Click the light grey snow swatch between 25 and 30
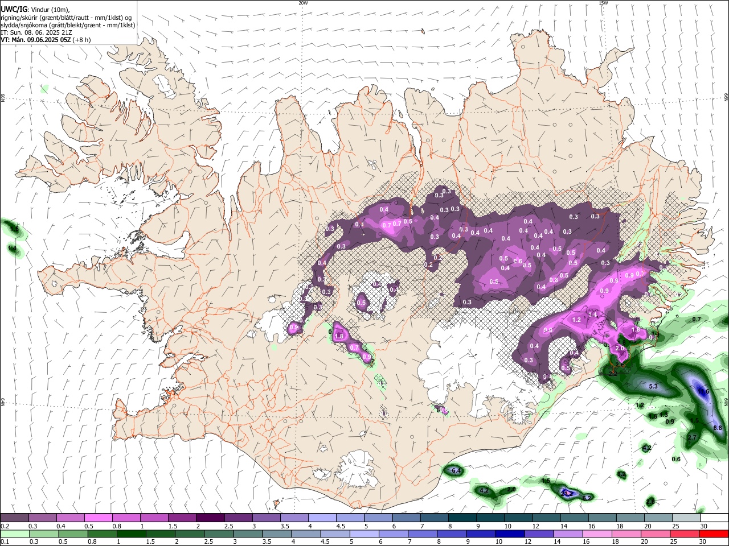 [686, 518]
